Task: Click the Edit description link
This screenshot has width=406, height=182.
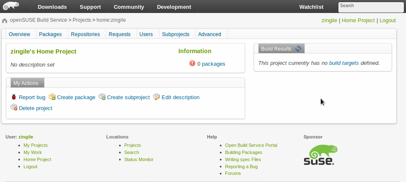Action: (x=181, y=97)
